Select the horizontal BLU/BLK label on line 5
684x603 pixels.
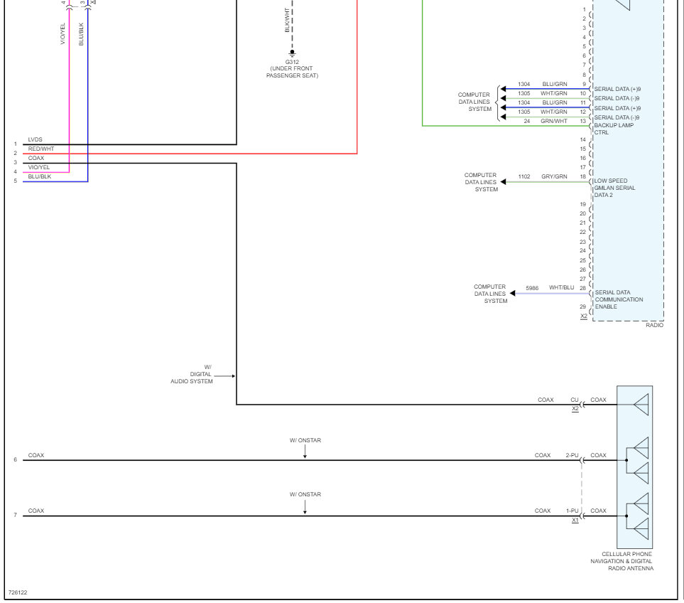[x=40, y=176]
